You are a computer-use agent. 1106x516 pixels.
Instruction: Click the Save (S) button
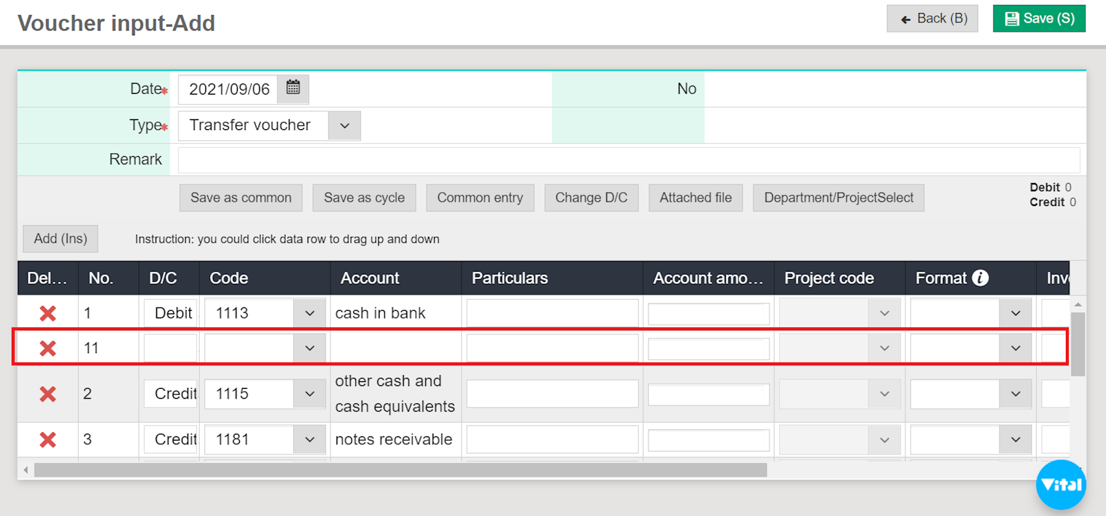1039,19
